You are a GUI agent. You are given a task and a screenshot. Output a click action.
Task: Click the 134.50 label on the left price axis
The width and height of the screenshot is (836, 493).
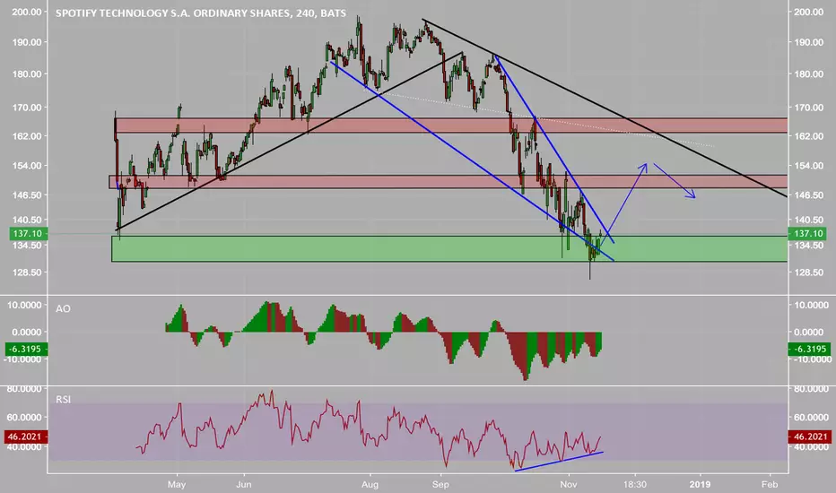(27, 246)
